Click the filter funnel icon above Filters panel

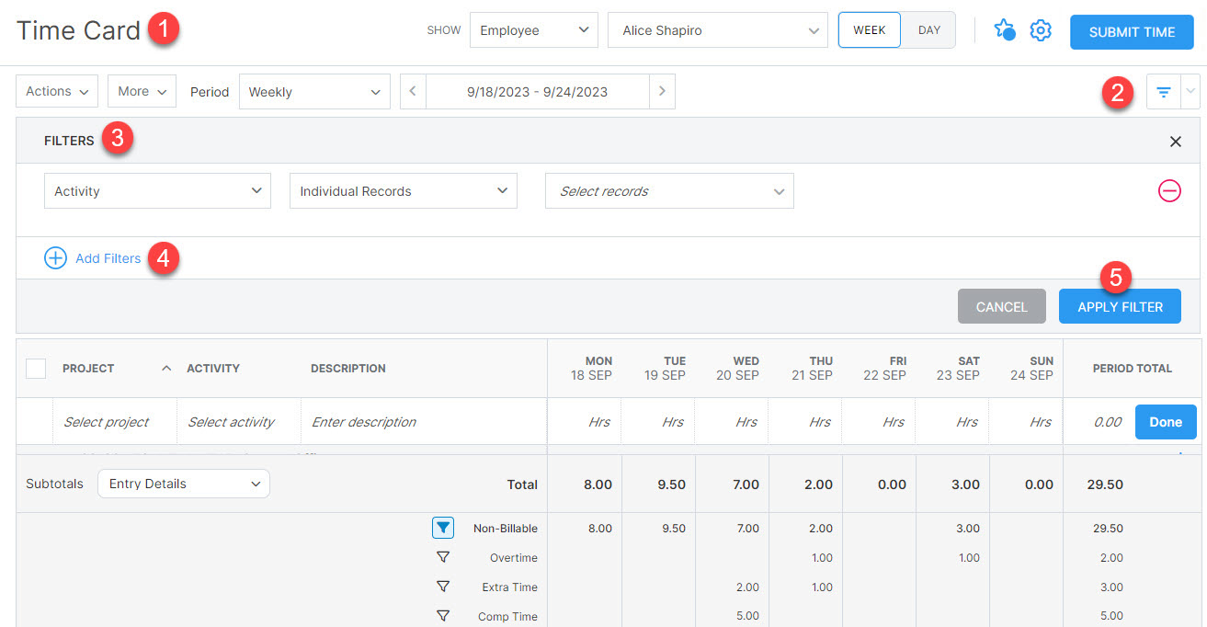point(1163,91)
